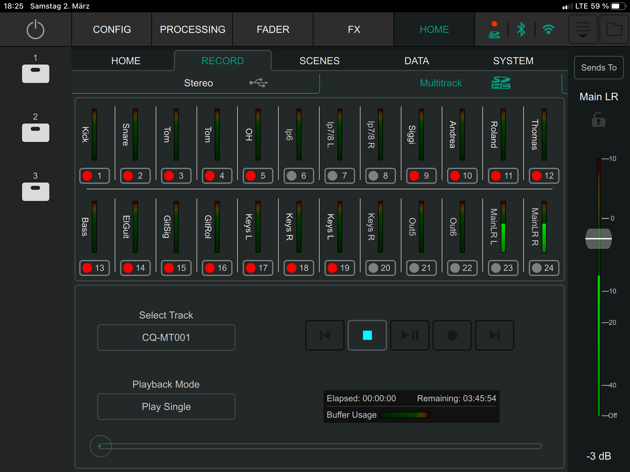Disarm Kick track 1 recording
630x472 pixels.
point(94,176)
